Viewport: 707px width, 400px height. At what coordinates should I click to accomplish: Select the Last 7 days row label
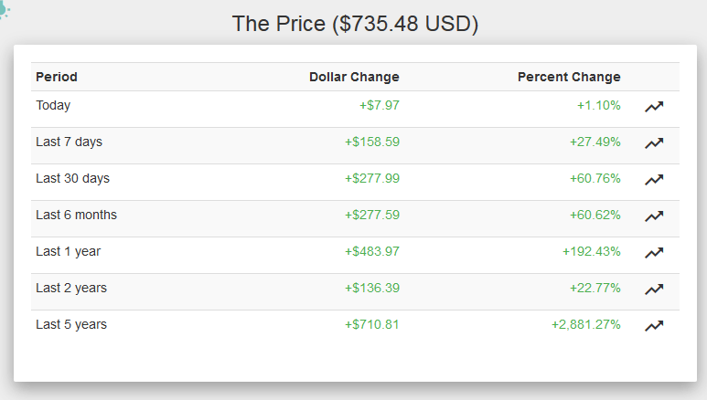point(69,142)
